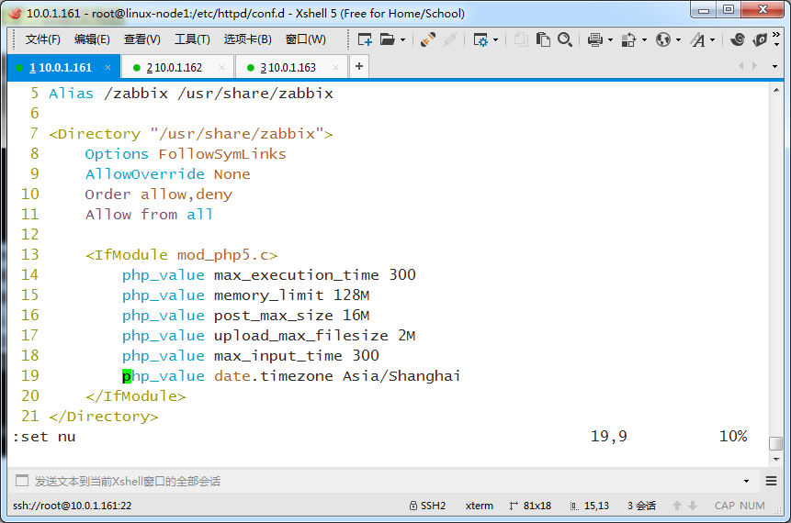Click the Copy icon in toolbar
791x523 pixels.
click(x=521, y=39)
